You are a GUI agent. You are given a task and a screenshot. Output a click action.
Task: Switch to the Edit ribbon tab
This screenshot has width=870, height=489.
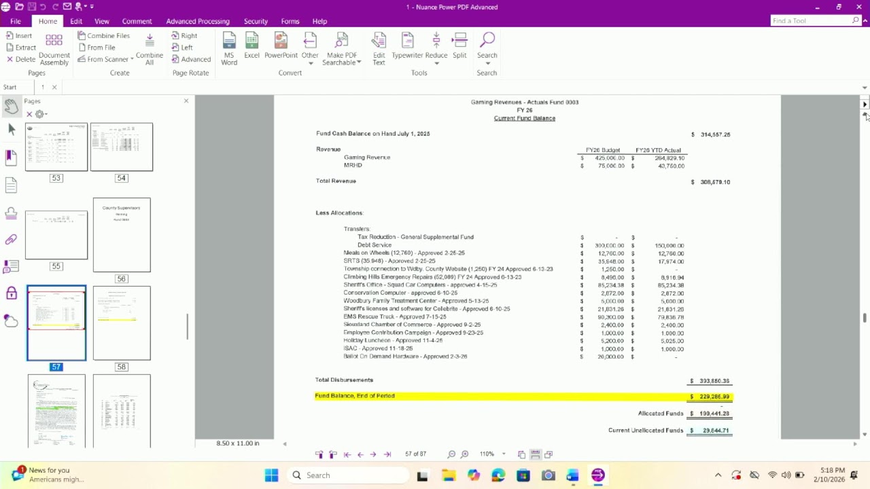(76, 21)
